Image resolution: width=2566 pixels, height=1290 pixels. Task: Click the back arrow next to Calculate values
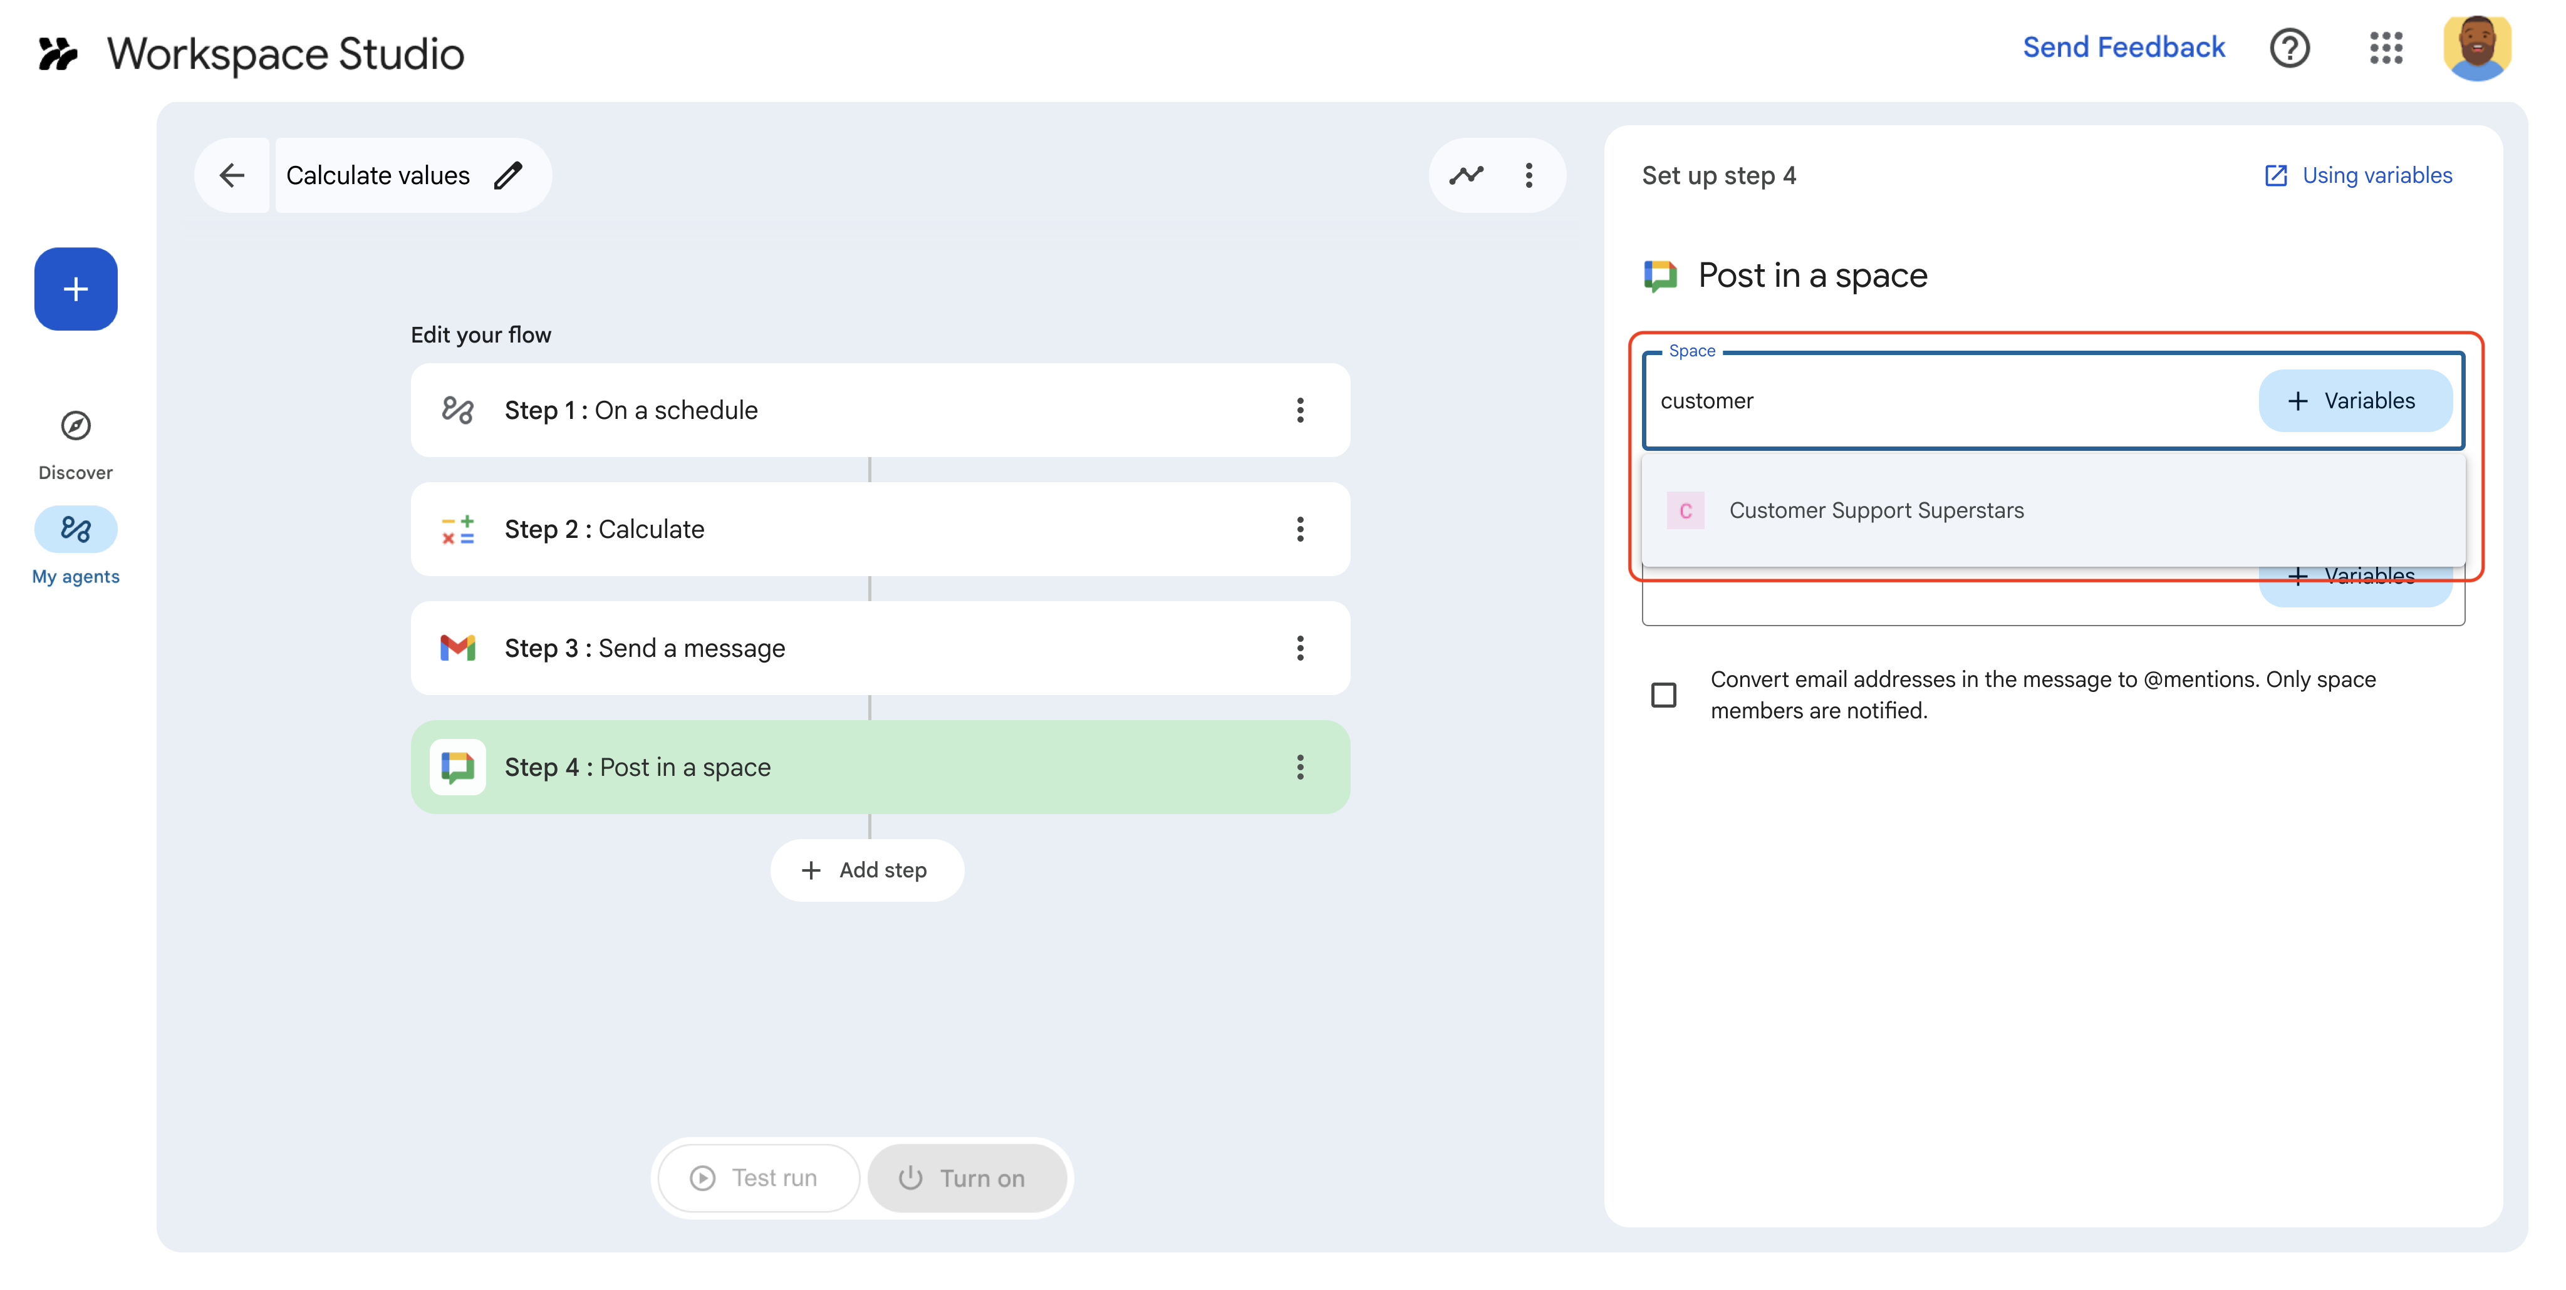[232, 175]
